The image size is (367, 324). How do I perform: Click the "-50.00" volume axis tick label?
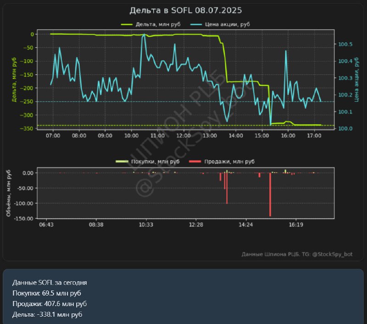point(25,188)
